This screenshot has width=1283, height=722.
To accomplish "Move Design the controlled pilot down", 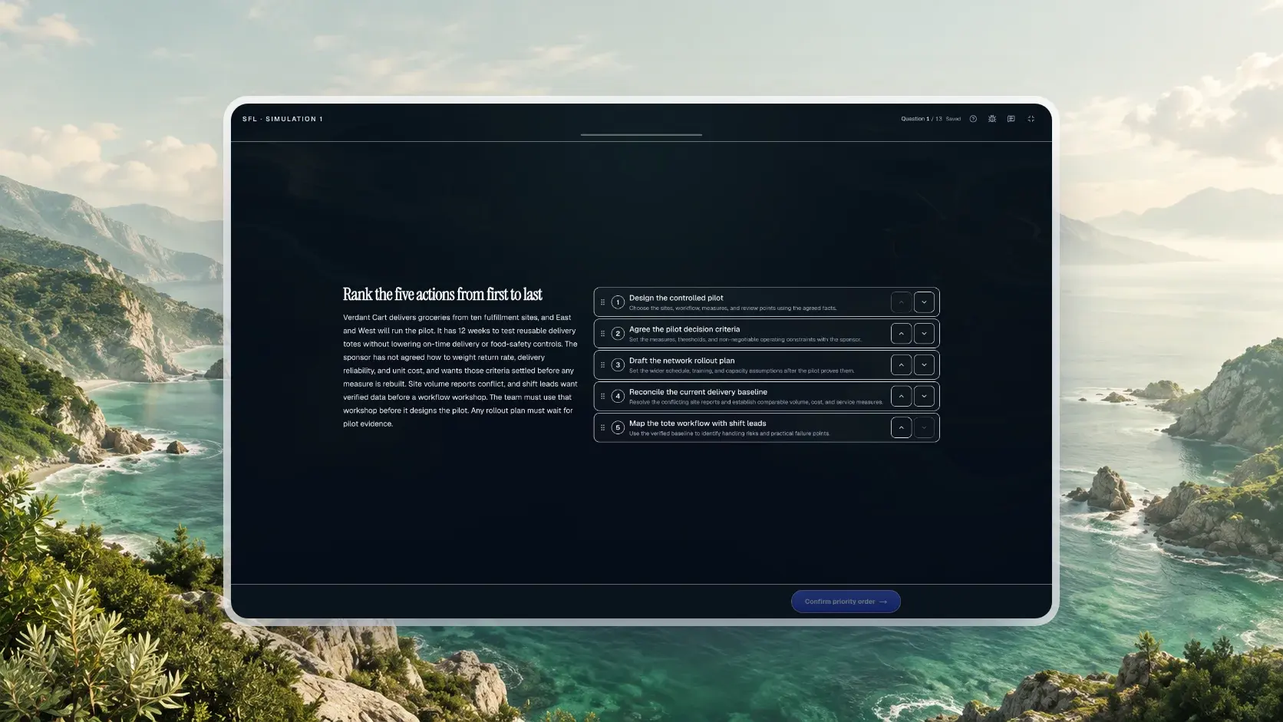I will (924, 302).
